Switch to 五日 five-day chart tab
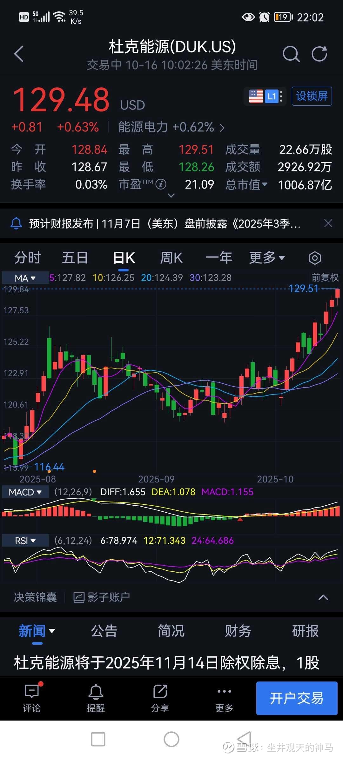The height and width of the screenshot is (758, 343). pyautogui.click(x=75, y=257)
